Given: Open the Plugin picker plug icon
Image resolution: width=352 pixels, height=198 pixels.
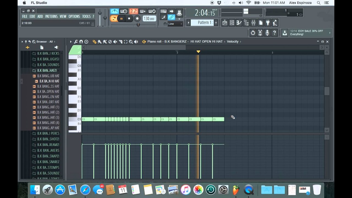Looking at the screenshot, I should coord(268,23).
